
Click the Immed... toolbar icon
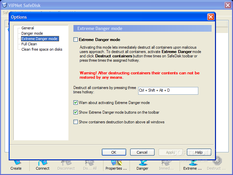(166, 165)
